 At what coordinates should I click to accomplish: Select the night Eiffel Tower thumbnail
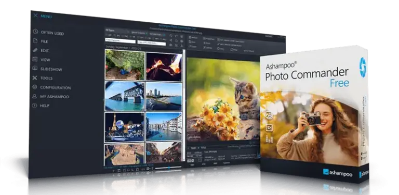125,127
